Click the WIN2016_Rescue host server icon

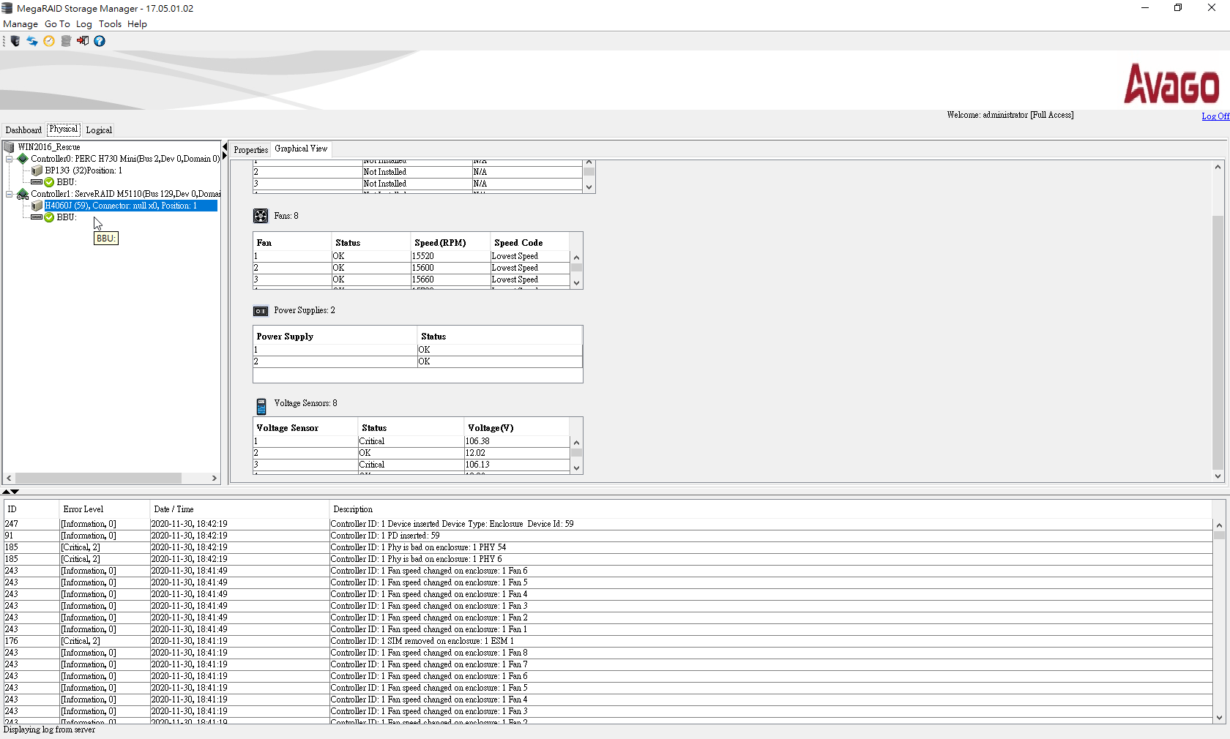(10, 147)
